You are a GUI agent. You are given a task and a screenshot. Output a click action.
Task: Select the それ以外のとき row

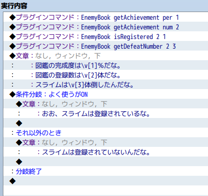point(106,133)
